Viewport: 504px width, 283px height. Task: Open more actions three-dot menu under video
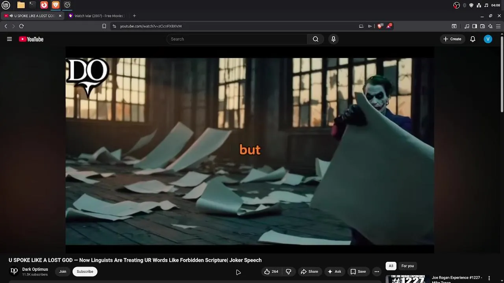377,272
